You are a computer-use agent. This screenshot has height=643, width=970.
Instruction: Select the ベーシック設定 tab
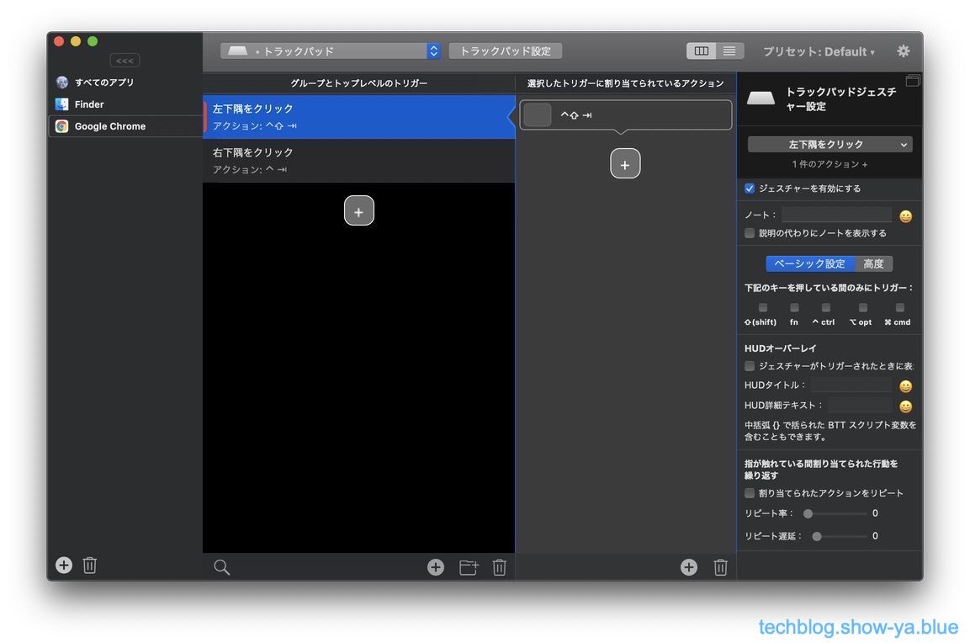click(x=809, y=263)
